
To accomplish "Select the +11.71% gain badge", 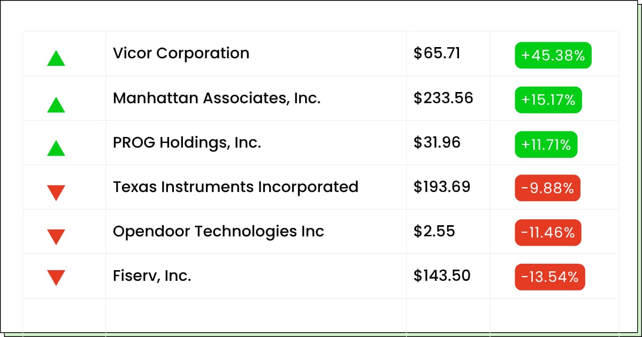I will pos(546,144).
